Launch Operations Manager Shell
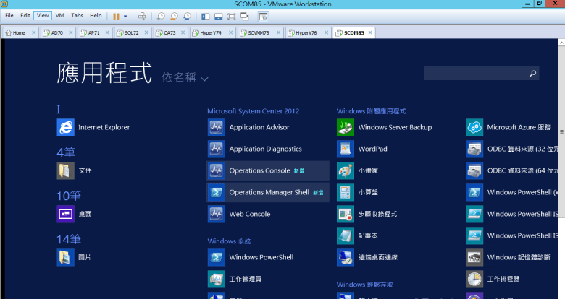This screenshot has width=565, height=299. pyautogui.click(x=268, y=192)
